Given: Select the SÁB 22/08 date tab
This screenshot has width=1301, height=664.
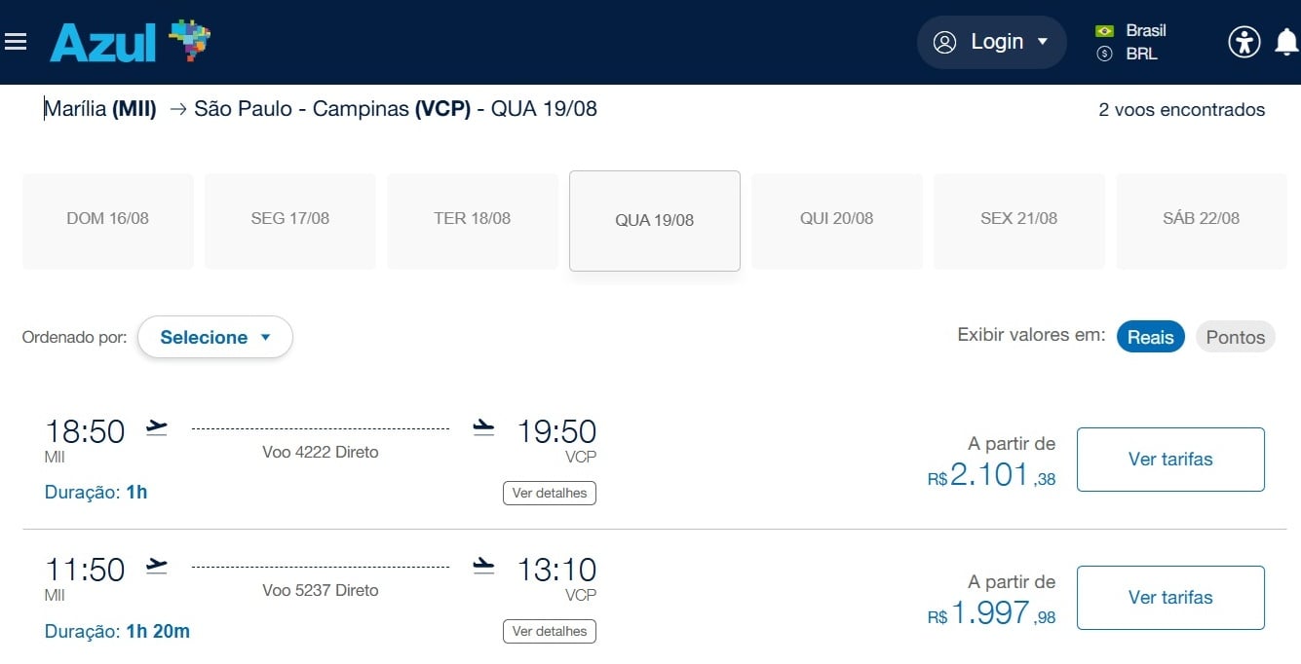Looking at the screenshot, I should click(1202, 219).
